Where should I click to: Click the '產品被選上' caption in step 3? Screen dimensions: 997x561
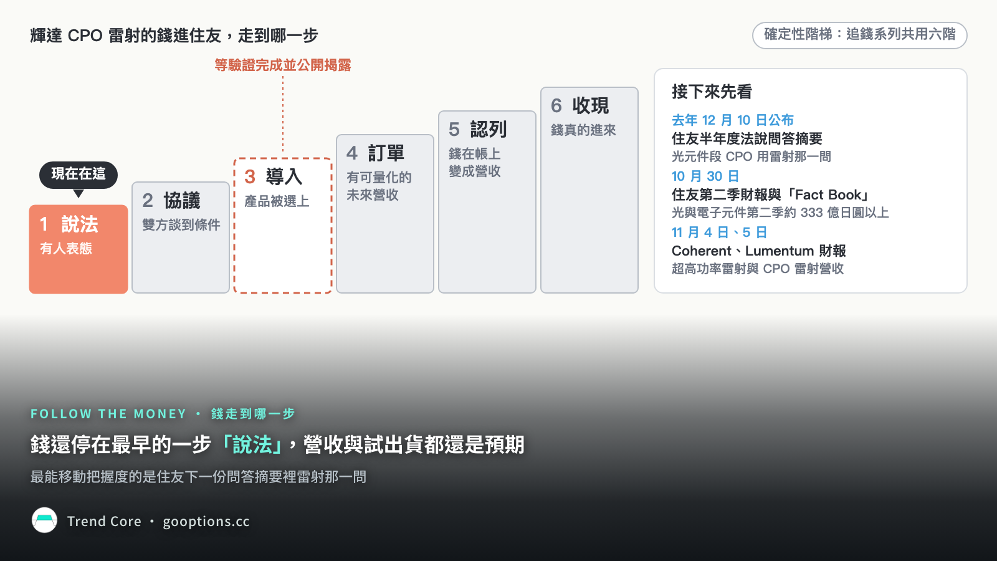[277, 201]
